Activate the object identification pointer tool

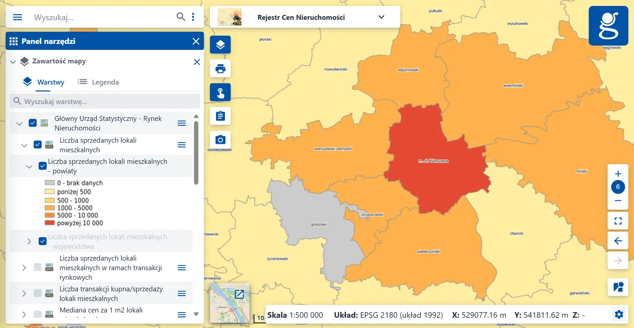click(220, 92)
